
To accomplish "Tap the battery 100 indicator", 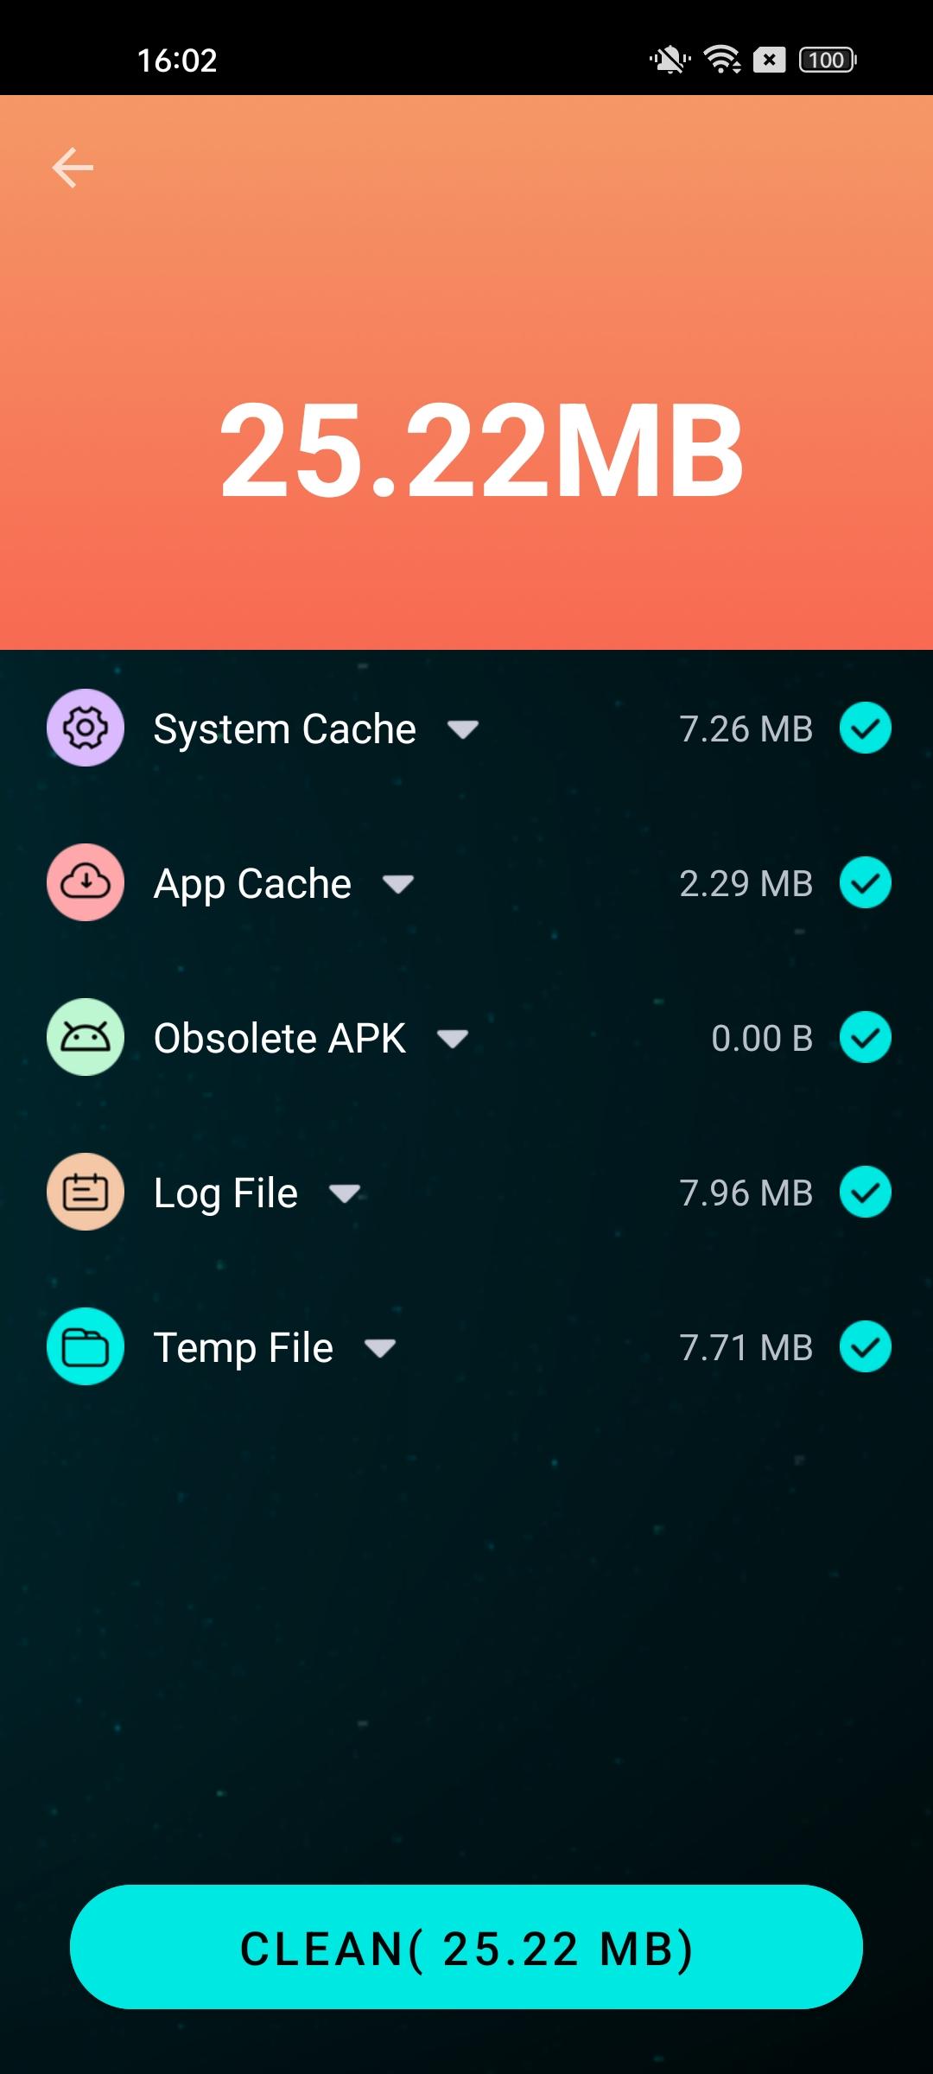I will pyautogui.click(x=828, y=60).
